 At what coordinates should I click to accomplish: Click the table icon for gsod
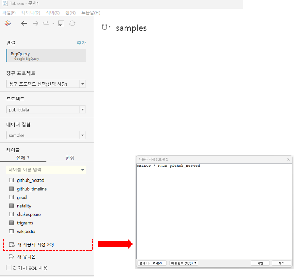coord(12,197)
